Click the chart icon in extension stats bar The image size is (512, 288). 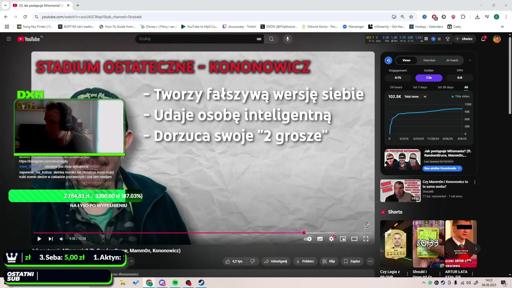click(x=426, y=39)
